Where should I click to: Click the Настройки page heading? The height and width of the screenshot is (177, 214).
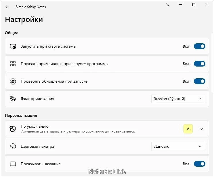[24, 19]
